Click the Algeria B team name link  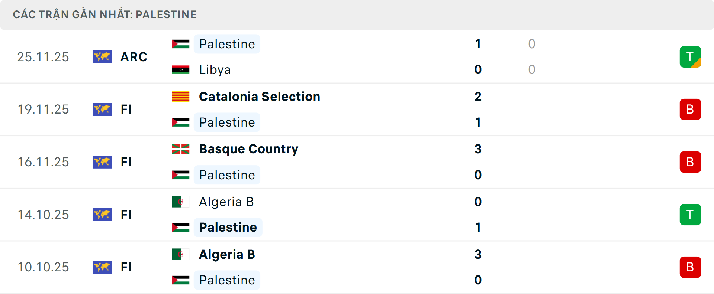pyautogui.click(x=226, y=202)
